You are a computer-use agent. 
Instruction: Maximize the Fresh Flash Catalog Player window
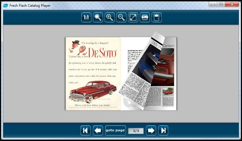[x=221, y=4]
